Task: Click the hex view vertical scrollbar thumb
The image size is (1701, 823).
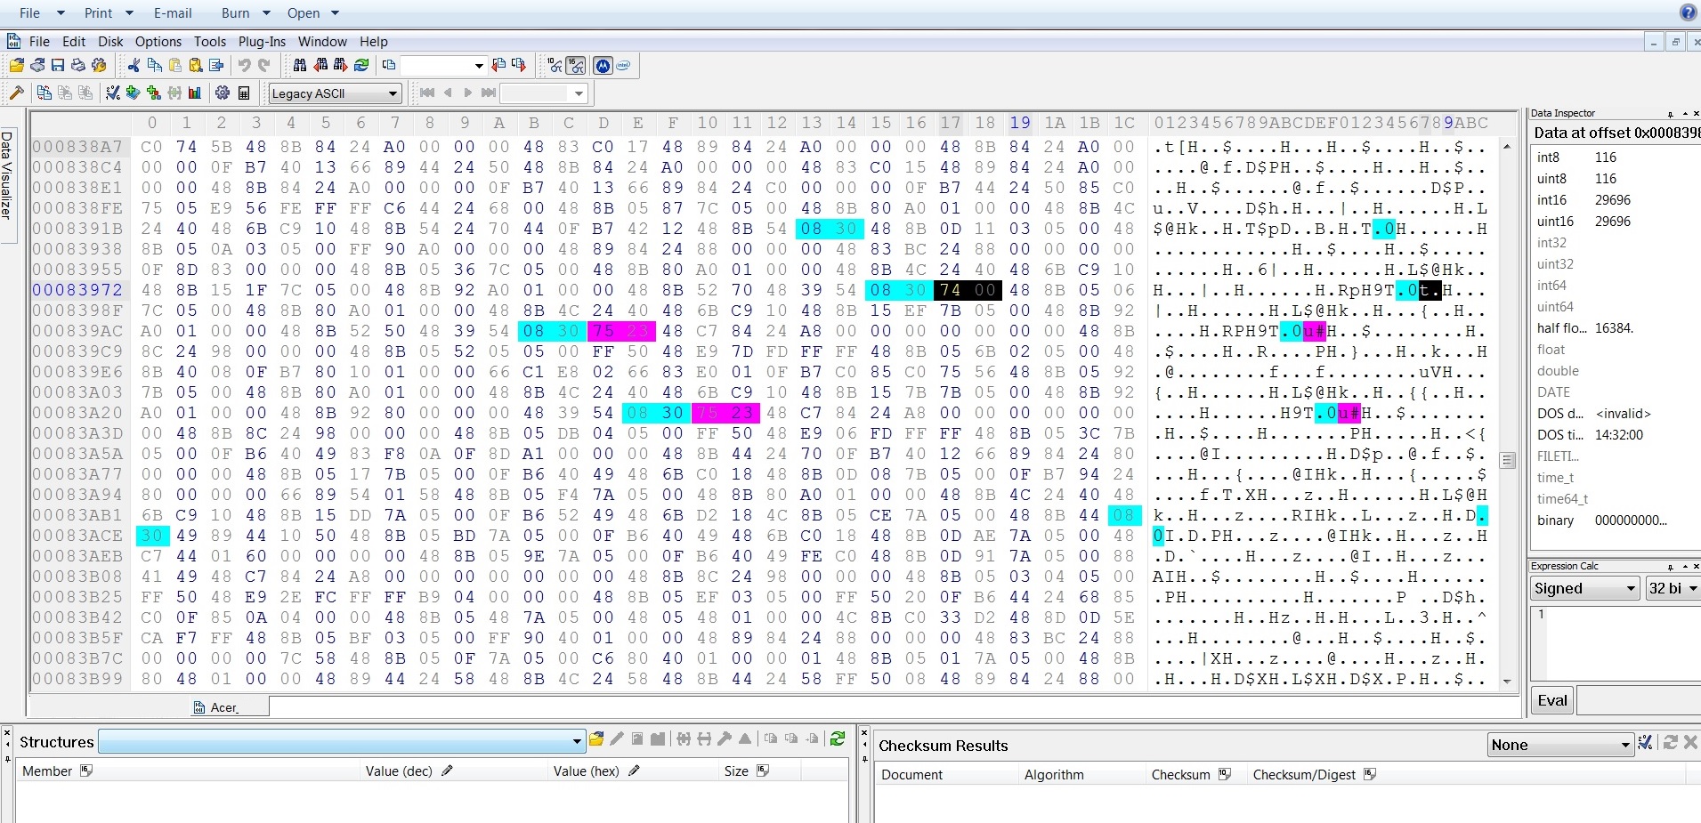Action: [1507, 460]
